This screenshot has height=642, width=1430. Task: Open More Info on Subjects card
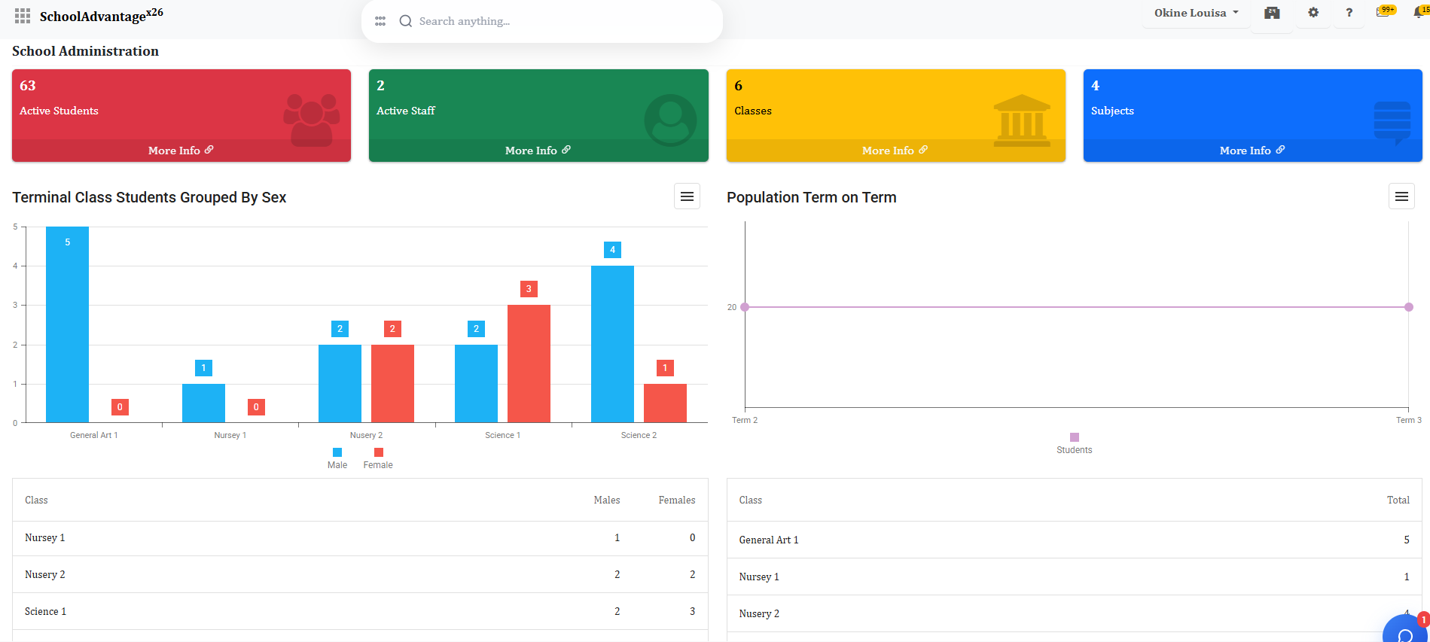[x=1252, y=151]
